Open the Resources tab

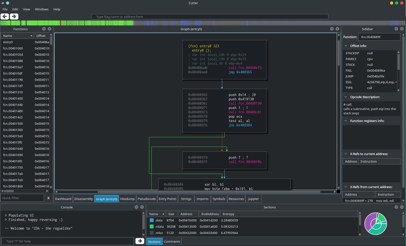[x=236, y=199]
